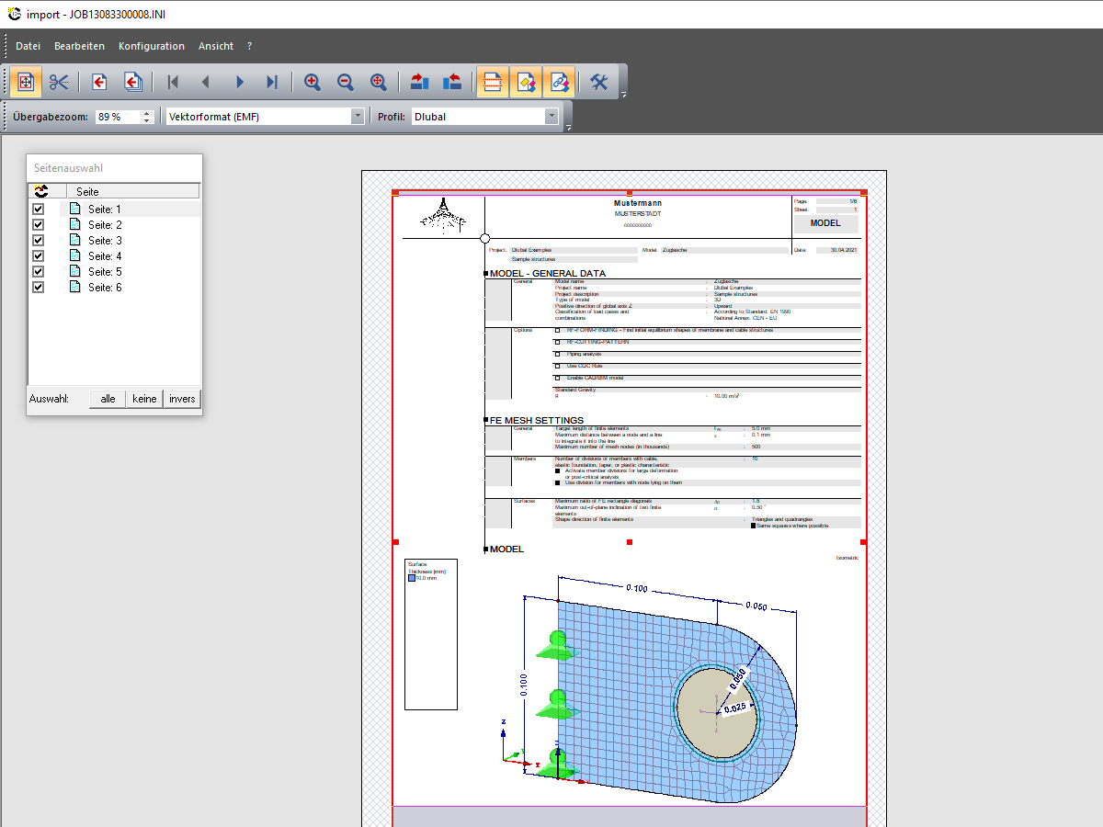The image size is (1103, 827).
Task: Open the tools settings wrench icon
Action: 599,82
